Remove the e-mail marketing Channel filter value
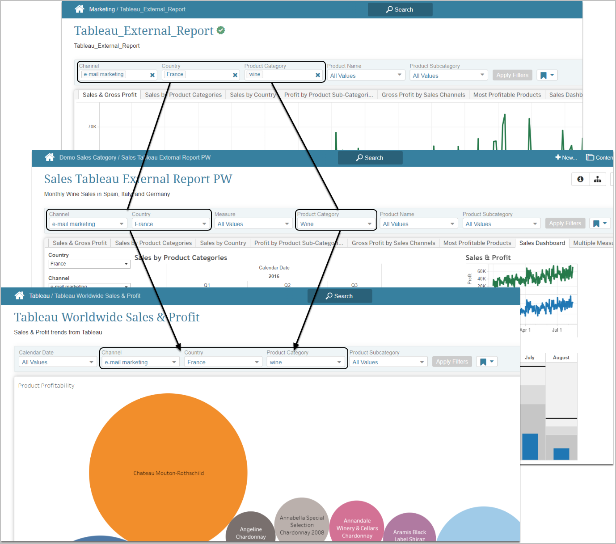 click(152, 75)
